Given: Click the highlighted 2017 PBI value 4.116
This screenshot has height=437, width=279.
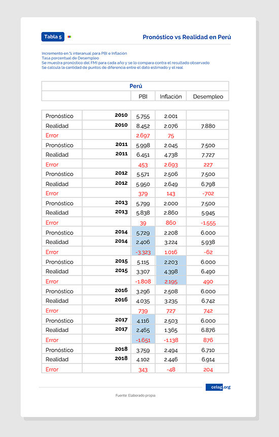Looking at the screenshot, I should (143, 321).
